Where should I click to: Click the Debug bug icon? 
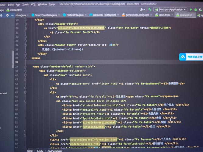pos(195,9)
